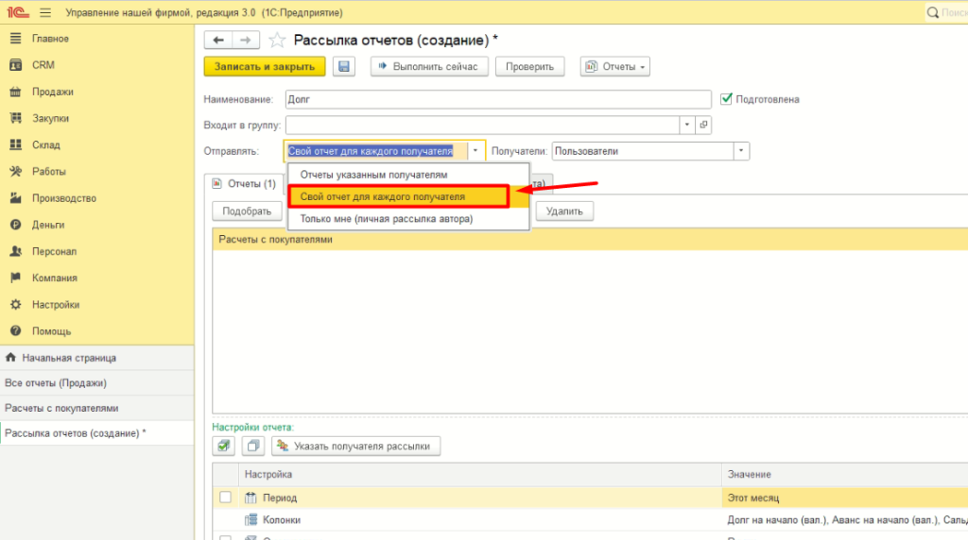This screenshot has width=968, height=540.
Task: Click the Проверить button
Action: (x=529, y=67)
